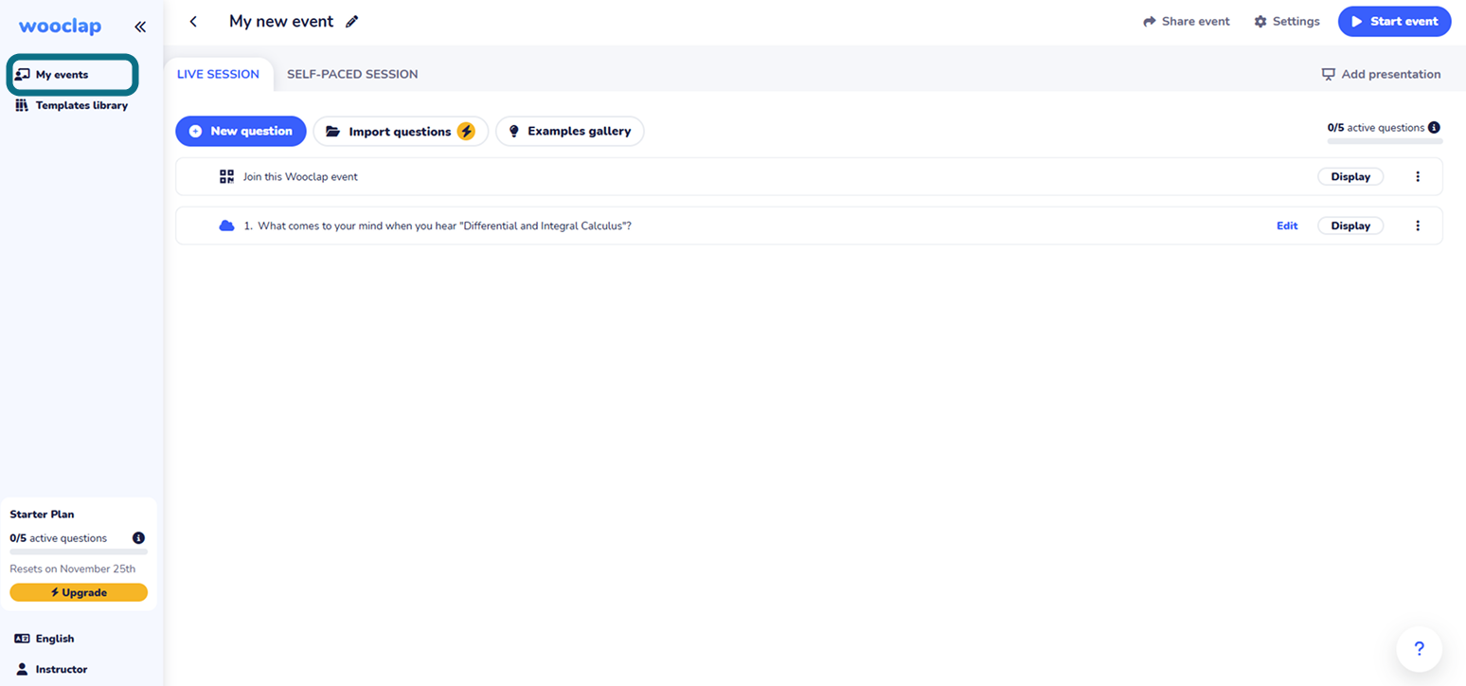1466x686 pixels.
Task: Click the 'Starter Plan' heading
Action: pyautogui.click(x=42, y=514)
